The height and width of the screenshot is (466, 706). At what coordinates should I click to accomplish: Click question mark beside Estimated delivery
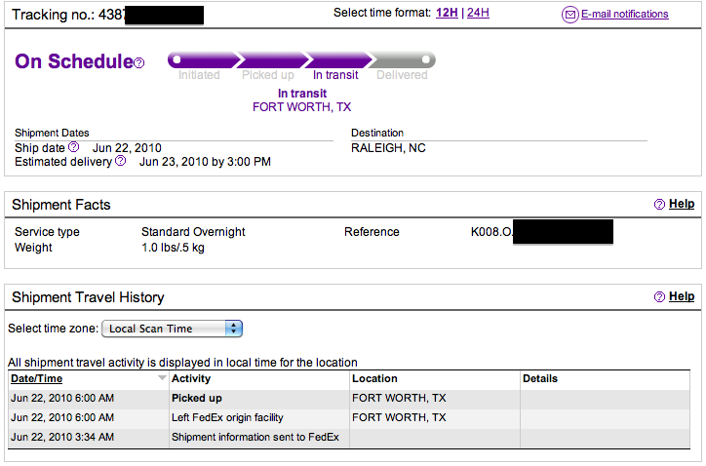(x=120, y=160)
